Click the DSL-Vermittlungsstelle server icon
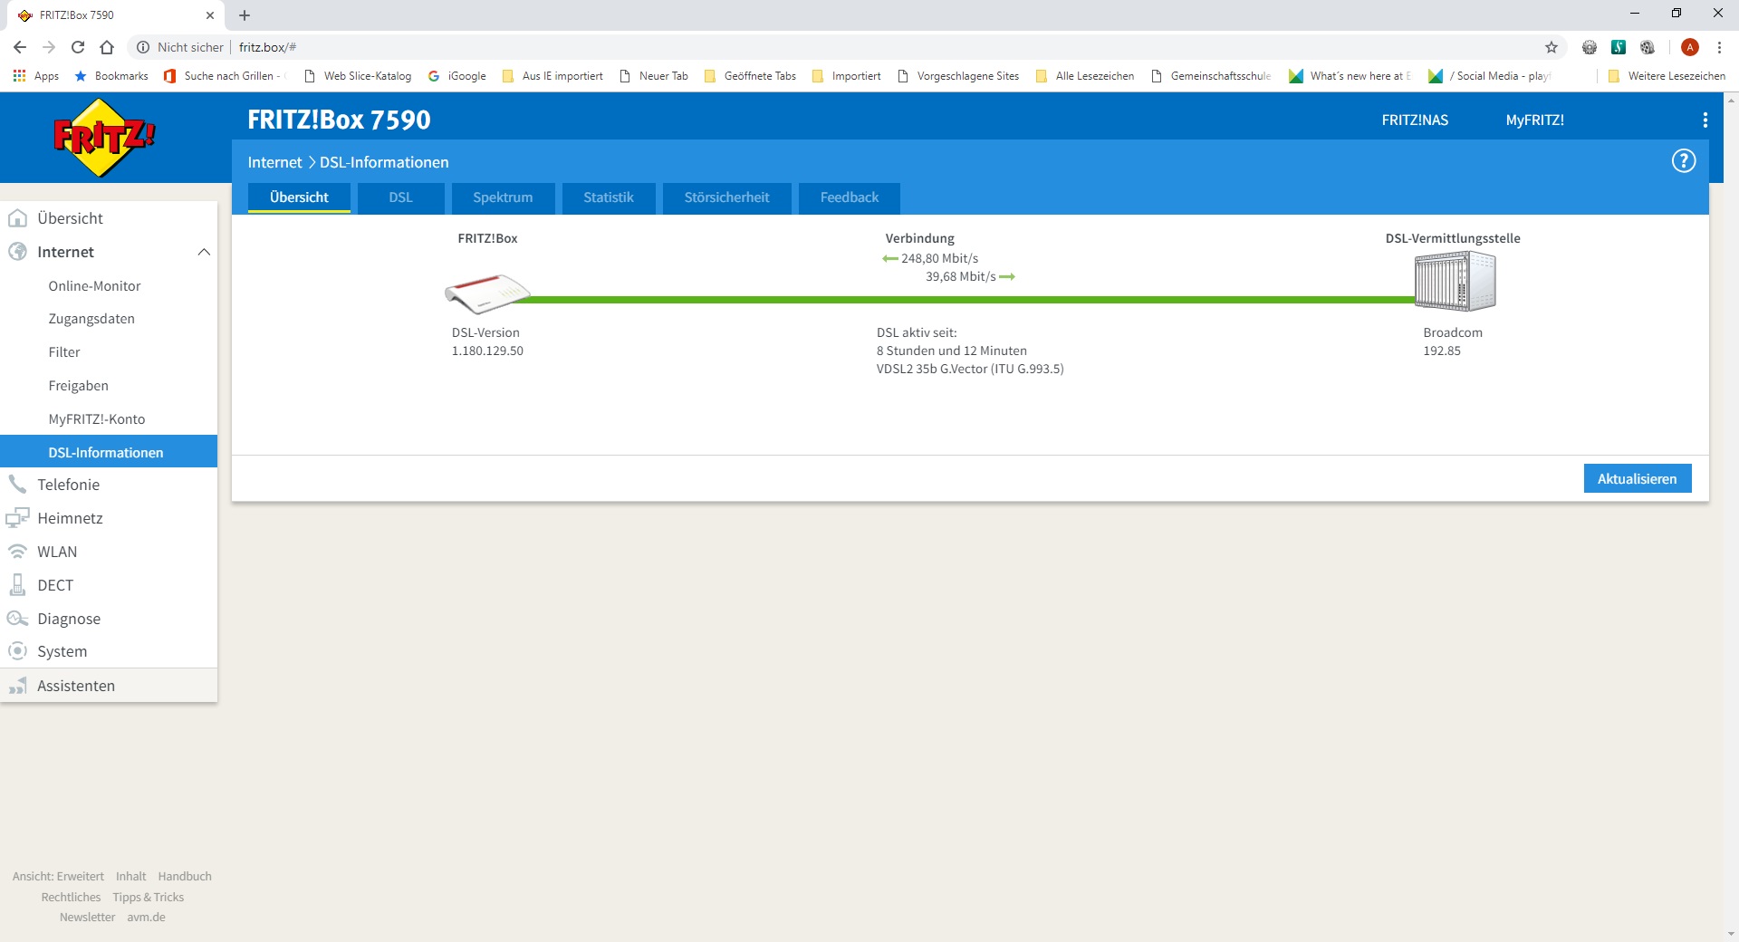This screenshot has width=1739, height=942. 1455,282
